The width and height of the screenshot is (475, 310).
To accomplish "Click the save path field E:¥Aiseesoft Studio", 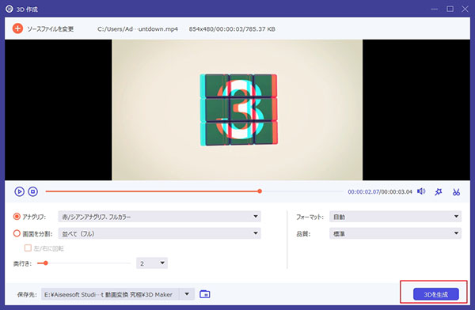I will (x=110, y=294).
